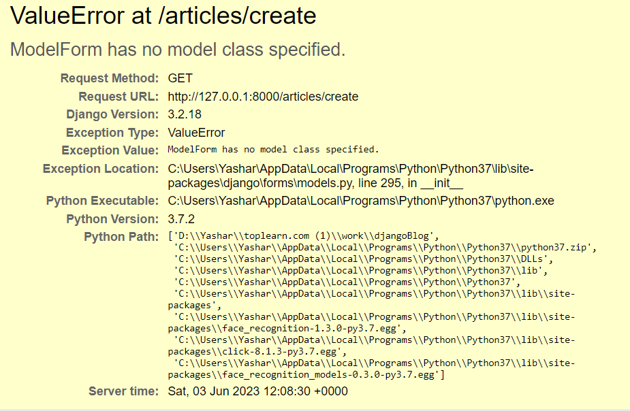
Task: Click the python.exe executable path
Action: 361,201
